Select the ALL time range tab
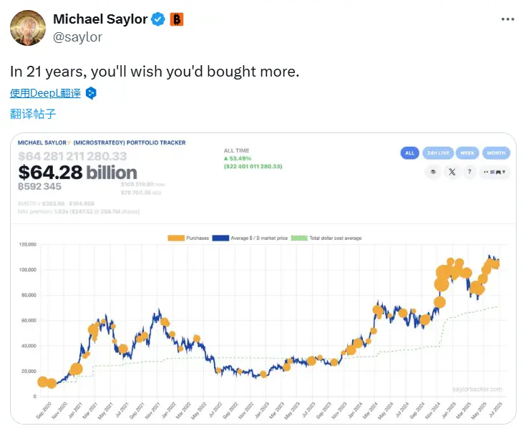This screenshot has width=526, height=431. click(410, 152)
